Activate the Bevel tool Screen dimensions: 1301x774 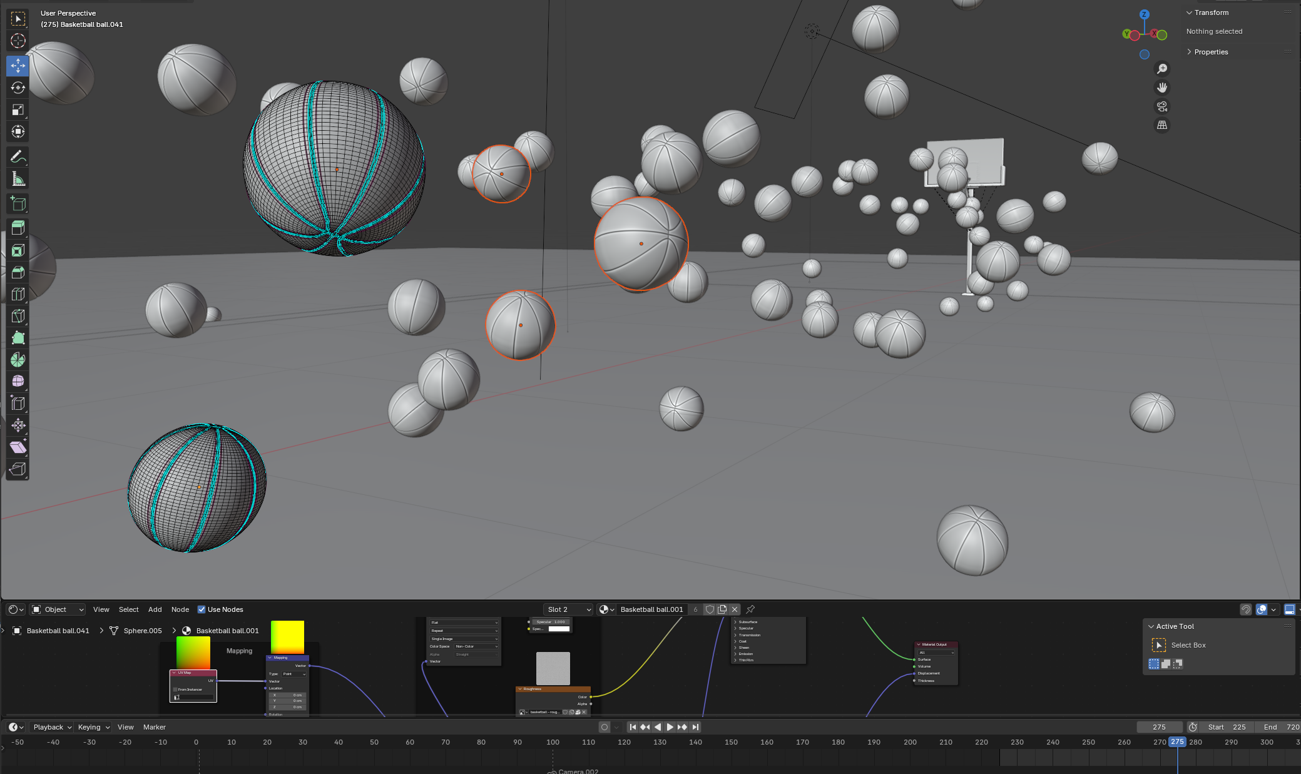pos(18,272)
